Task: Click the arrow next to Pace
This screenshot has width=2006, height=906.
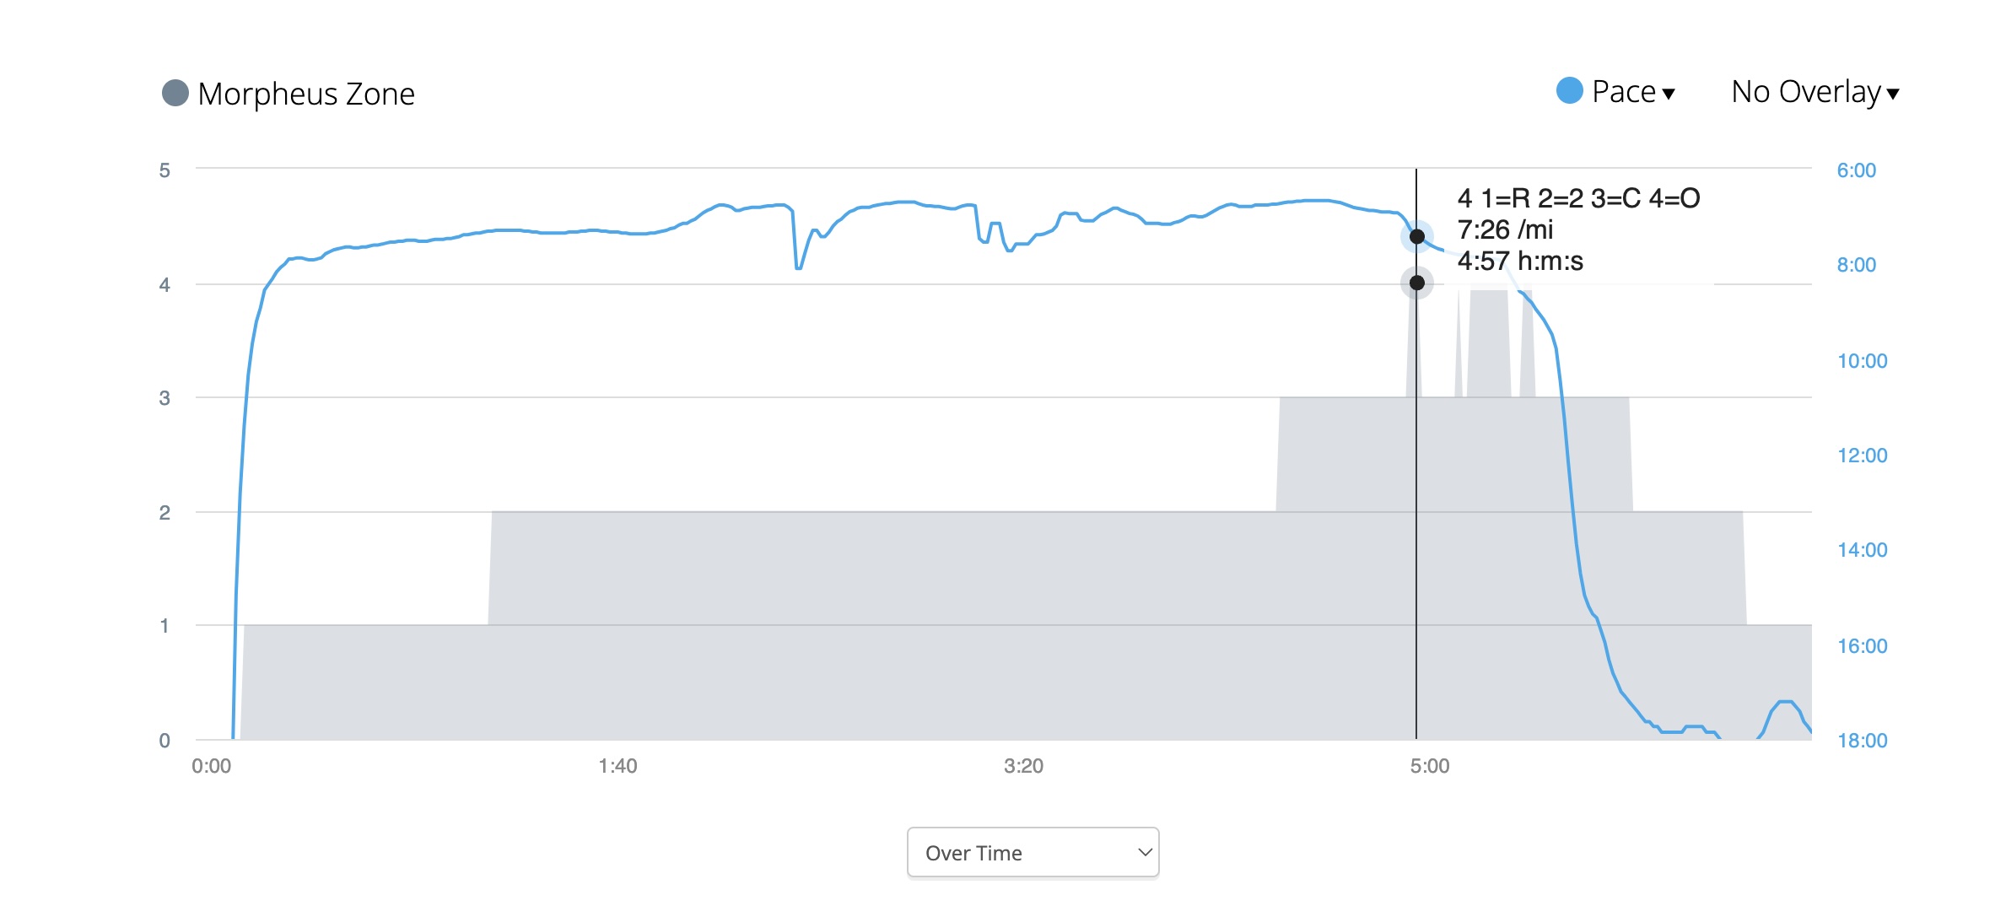Action: [1669, 94]
